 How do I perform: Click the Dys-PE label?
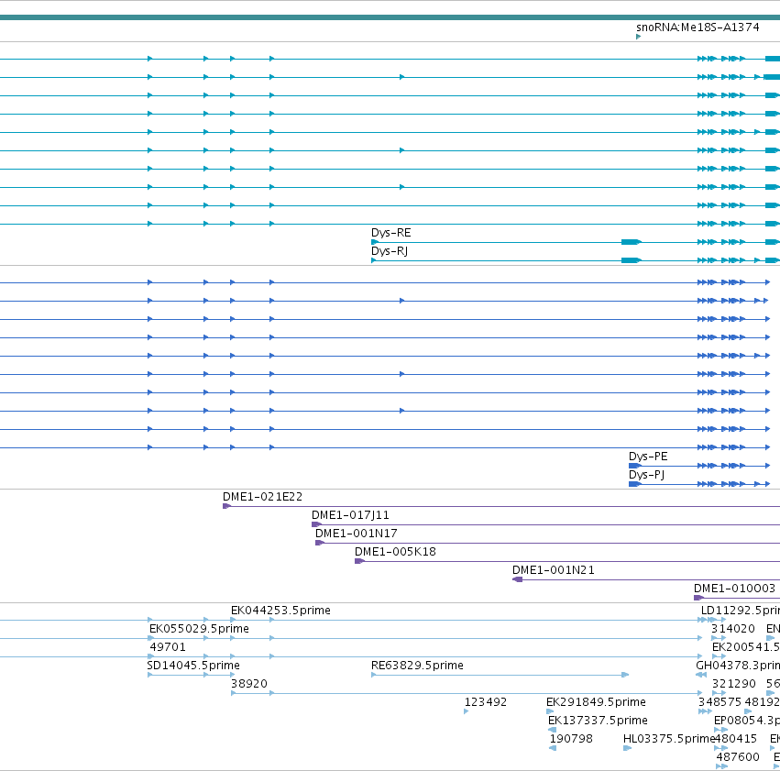[x=648, y=457]
